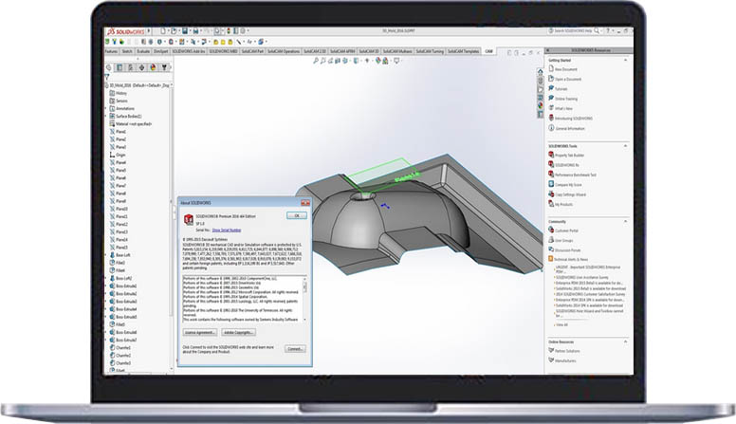
Task: Open the SolidCAM Operations tab
Action: pos(284,51)
